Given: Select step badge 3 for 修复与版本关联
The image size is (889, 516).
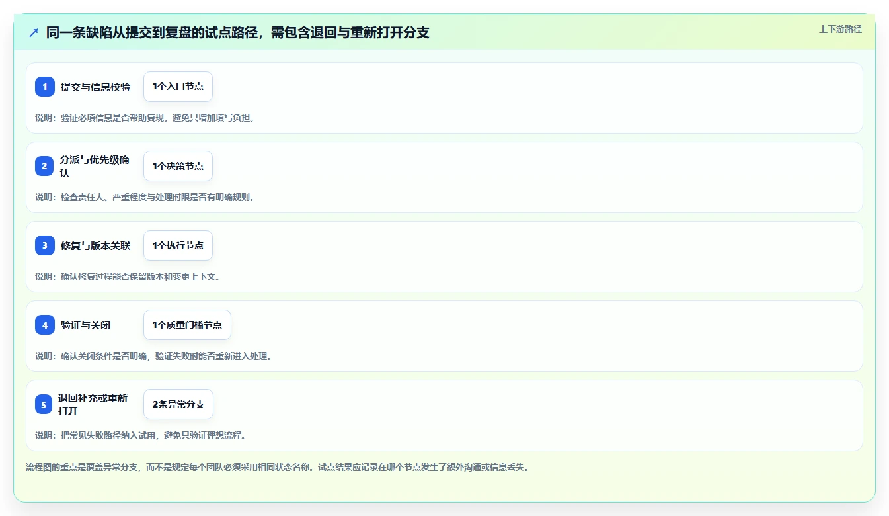Looking at the screenshot, I should pos(45,245).
